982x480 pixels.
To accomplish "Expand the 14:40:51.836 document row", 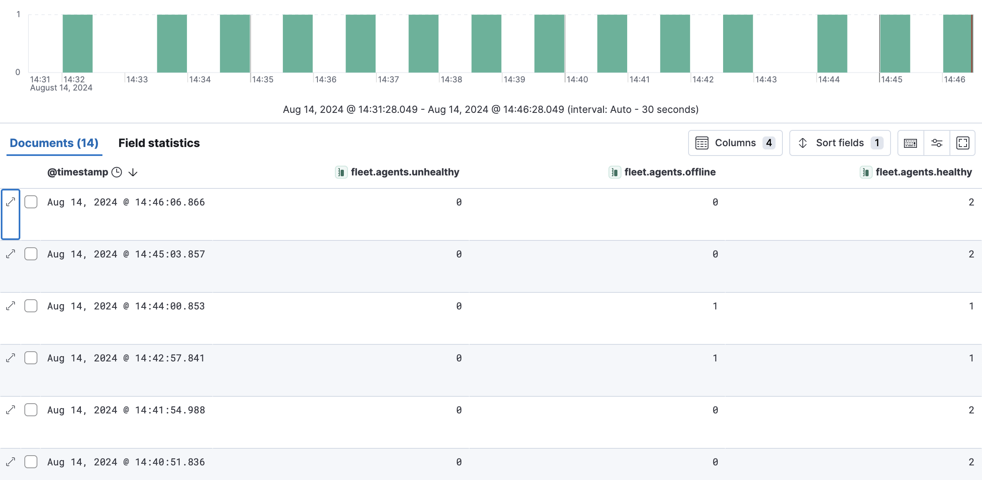I will 11,462.
